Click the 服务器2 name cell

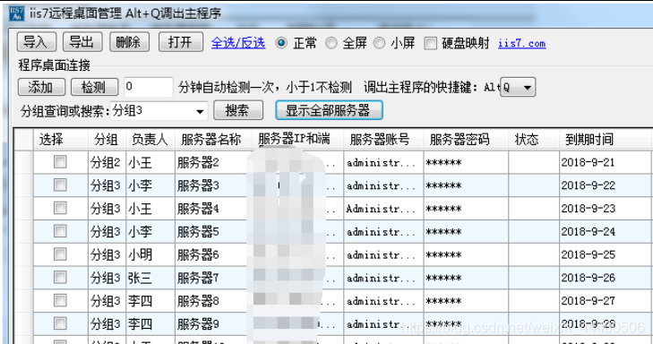[x=213, y=162]
